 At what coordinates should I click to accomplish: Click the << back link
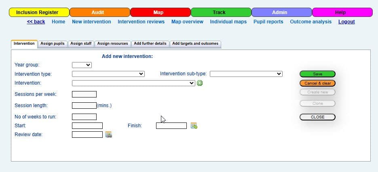pyautogui.click(x=36, y=22)
